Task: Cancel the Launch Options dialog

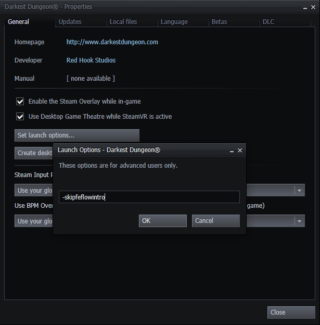Action: [x=215, y=221]
